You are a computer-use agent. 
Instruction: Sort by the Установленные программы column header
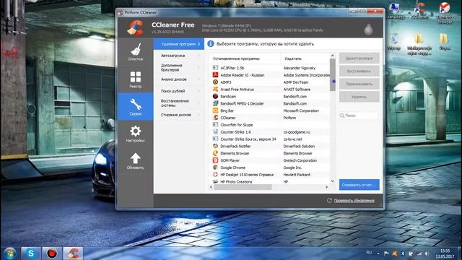click(245, 58)
